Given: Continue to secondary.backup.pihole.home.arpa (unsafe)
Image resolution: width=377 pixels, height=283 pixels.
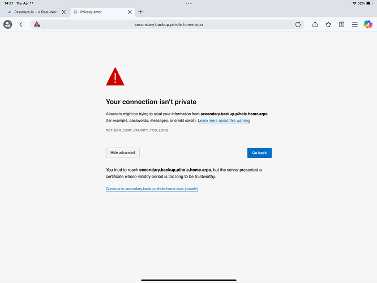Looking at the screenshot, I should tap(152, 188).
